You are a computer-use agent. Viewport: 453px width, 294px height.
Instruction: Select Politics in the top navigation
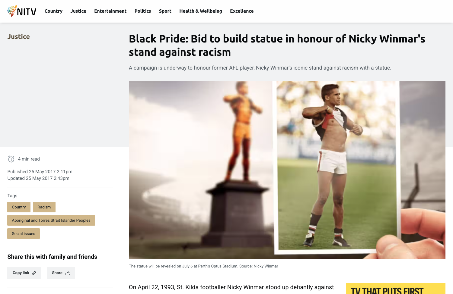(143, 11)
